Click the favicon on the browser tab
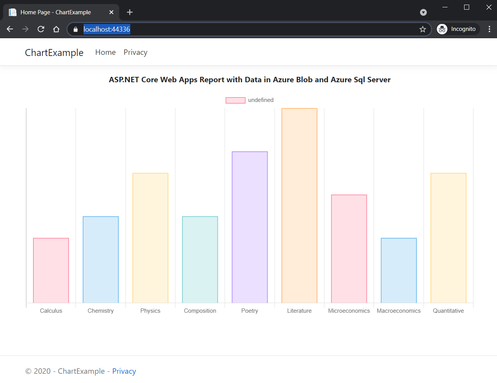This screenshot has width=497, height=383. [x=13, y=12]
